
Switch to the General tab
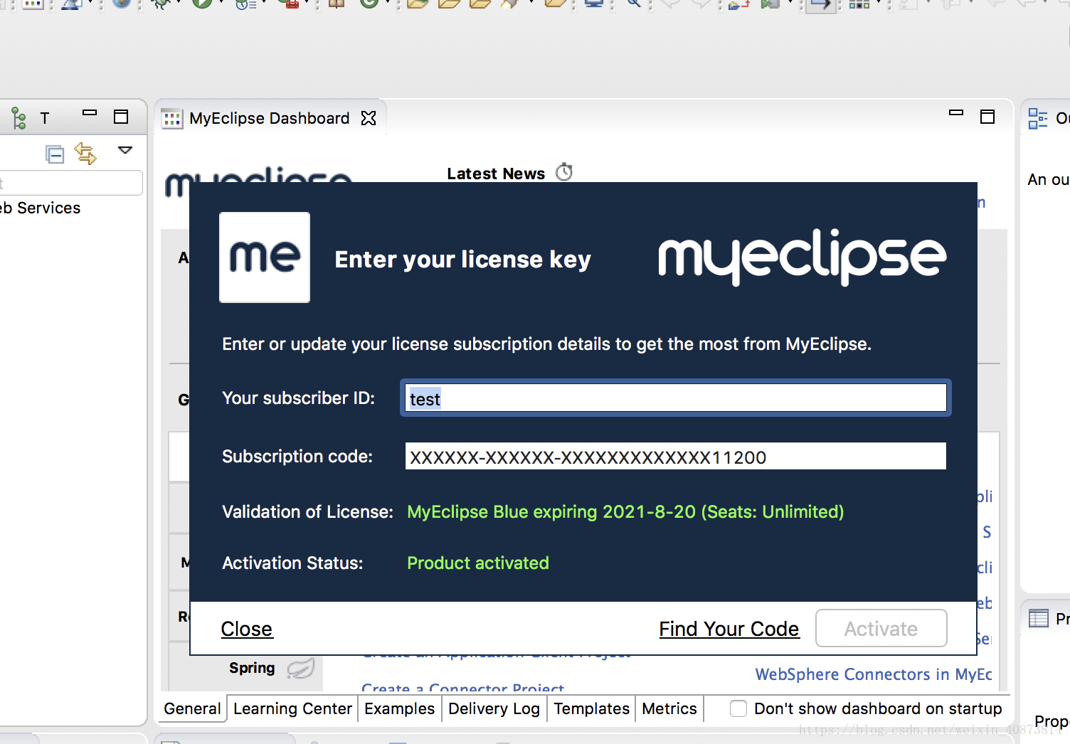(192, 708)
